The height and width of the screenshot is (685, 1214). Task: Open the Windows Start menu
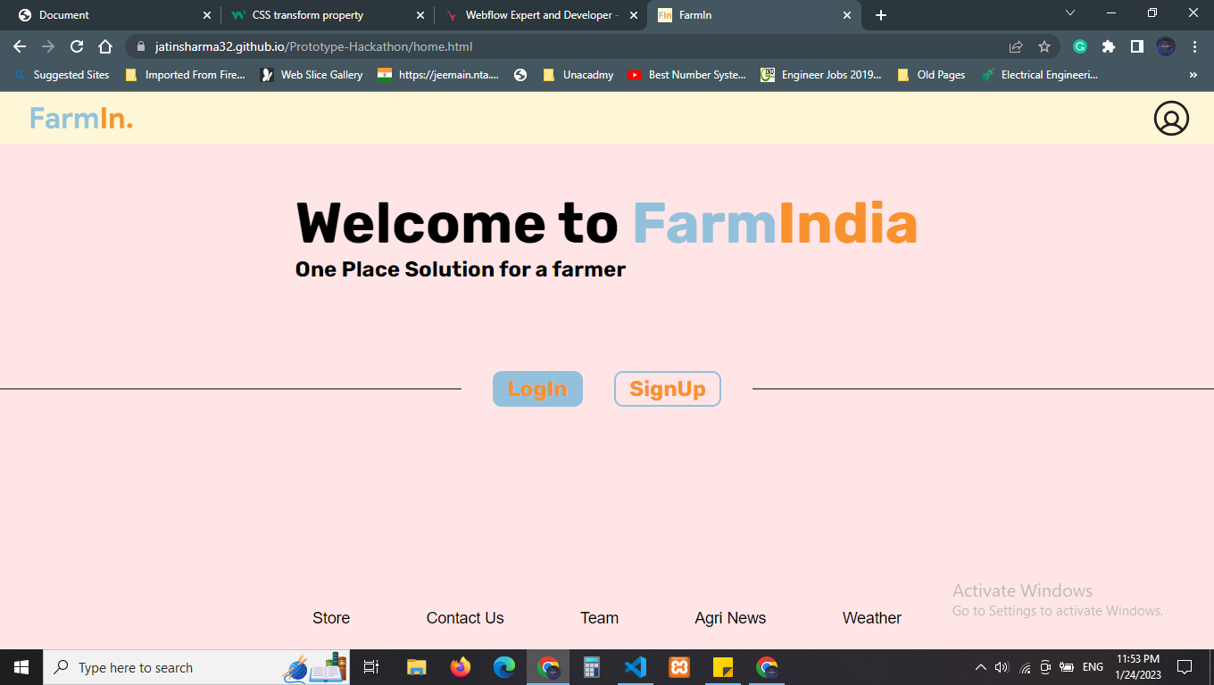pyautogui.click(x=21, y=667)
